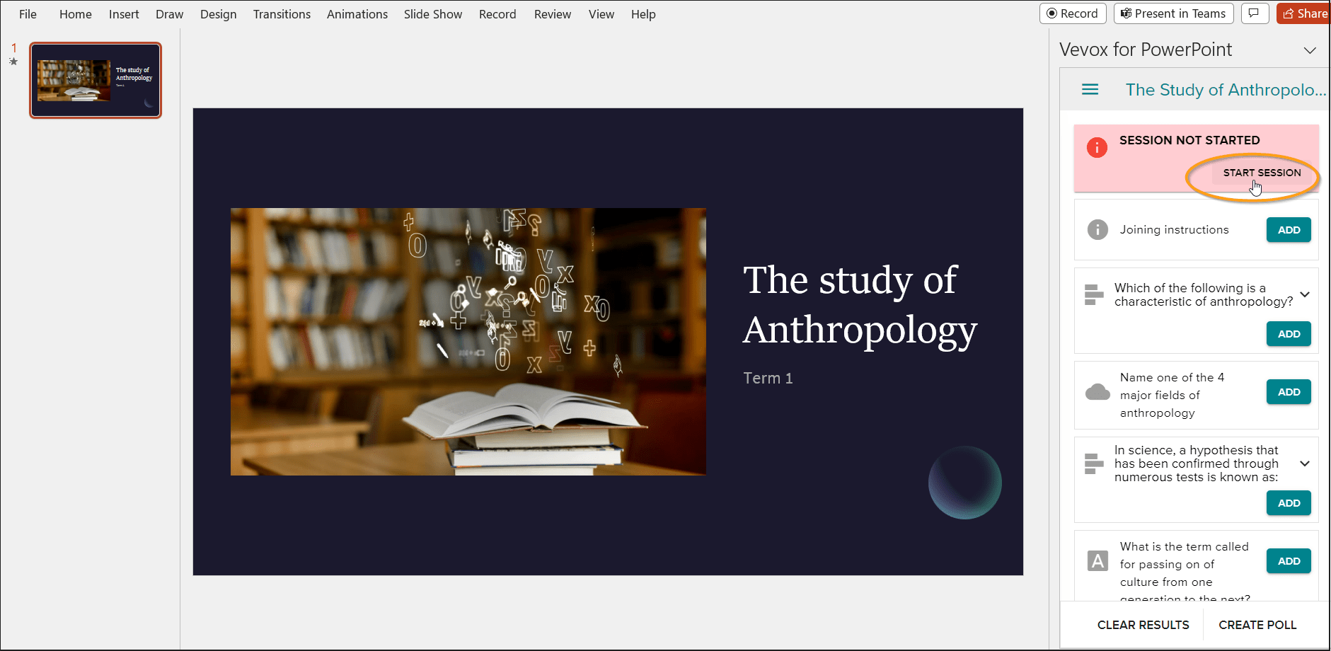Click Create Poll

1257,625
